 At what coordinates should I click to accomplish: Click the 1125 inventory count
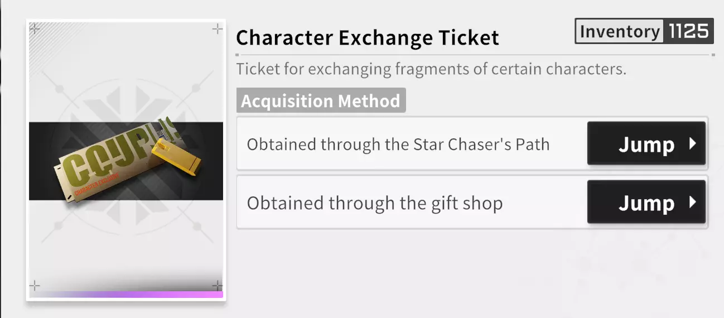688,31
